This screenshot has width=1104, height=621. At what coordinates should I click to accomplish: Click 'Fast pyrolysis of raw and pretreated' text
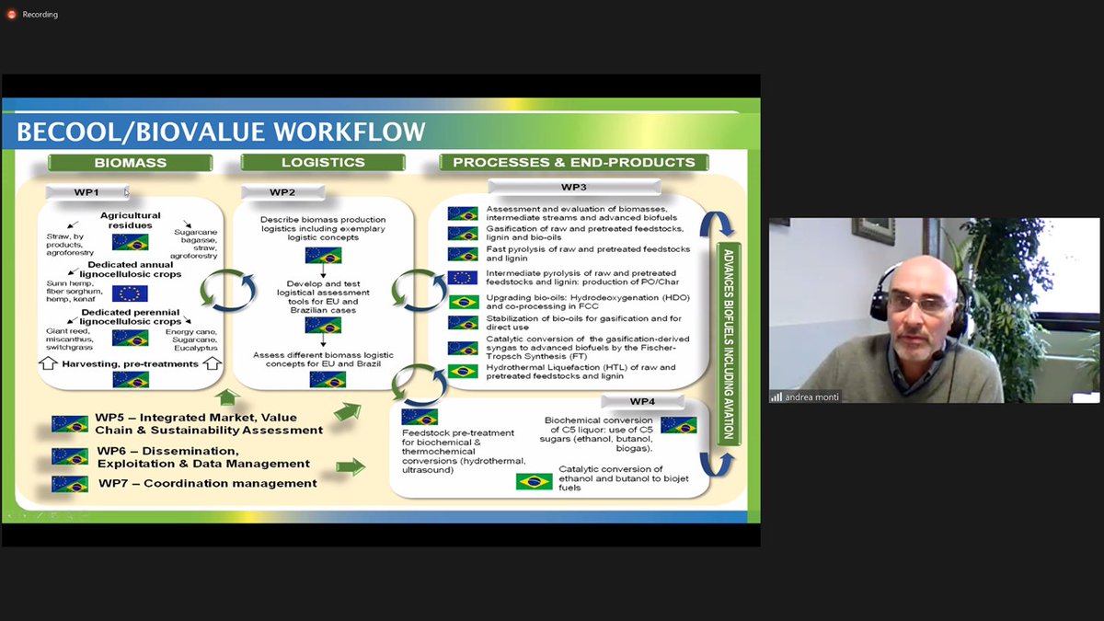tap(588, 254)
